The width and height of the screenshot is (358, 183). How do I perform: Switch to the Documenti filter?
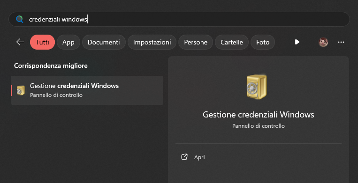(104, 42)
